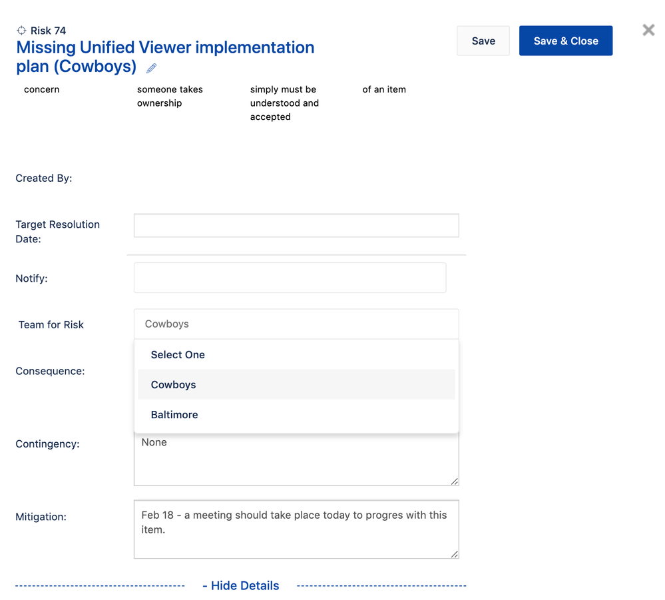The image size is (665, 600).
Task: Click the 'Contingency:' label
Action: click(x=47, y=444)
